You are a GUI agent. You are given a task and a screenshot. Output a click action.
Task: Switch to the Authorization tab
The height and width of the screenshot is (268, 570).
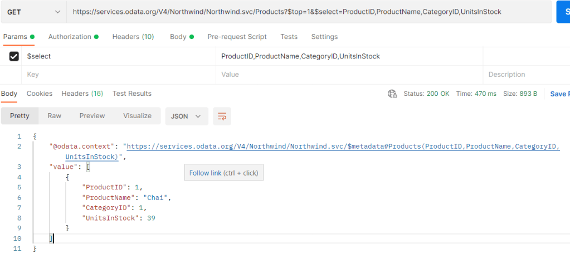click(x=70, y=37)
